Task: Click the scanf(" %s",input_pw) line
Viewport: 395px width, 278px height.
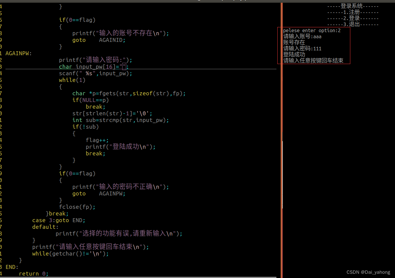Action: 95,73
